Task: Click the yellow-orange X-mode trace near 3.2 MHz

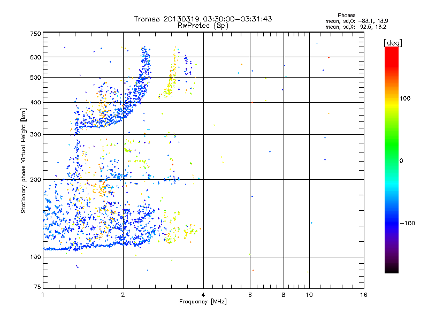Action: pyautogui.click(x=171, y=79)
